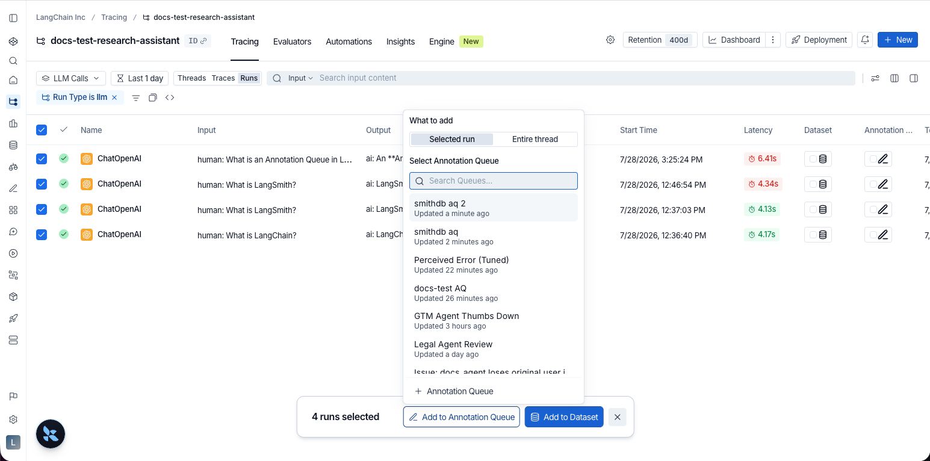The image size is (930, 461).
Task: Open the Dashboard button
Action: click(734, 40)
